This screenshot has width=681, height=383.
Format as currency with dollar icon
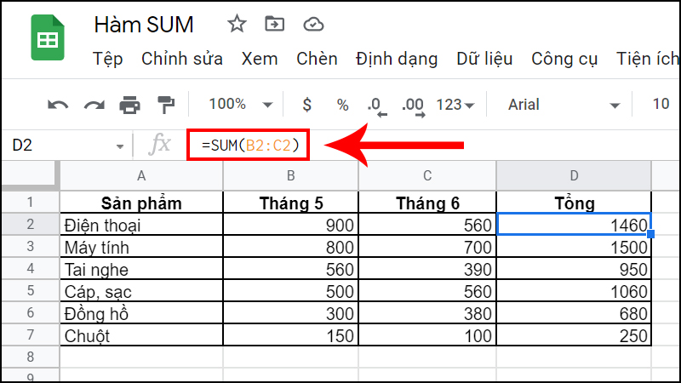(x=307, y=105)
